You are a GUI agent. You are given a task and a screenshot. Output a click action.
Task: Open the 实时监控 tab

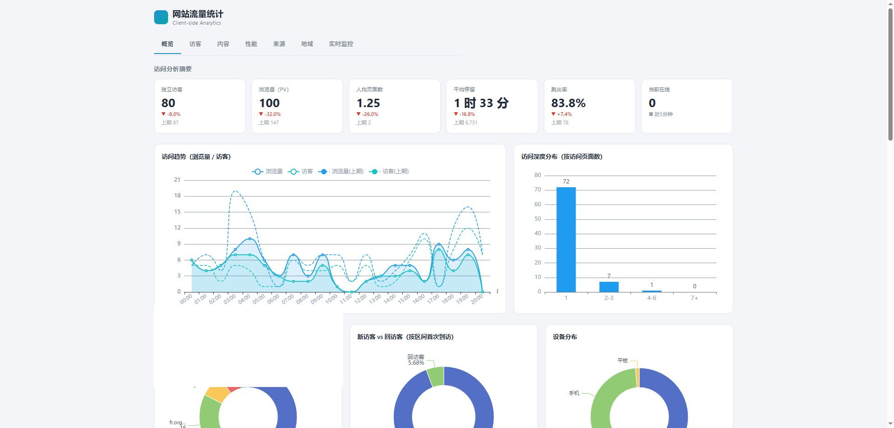pyautogui.click(x=341, y=44)
